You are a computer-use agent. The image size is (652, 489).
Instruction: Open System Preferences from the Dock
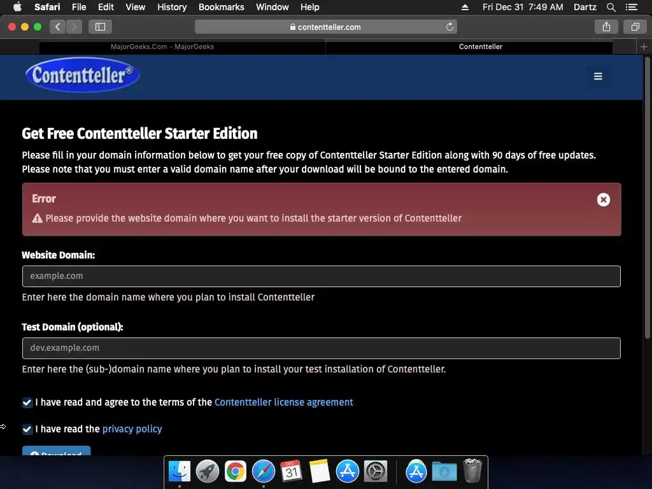(376, 471)
